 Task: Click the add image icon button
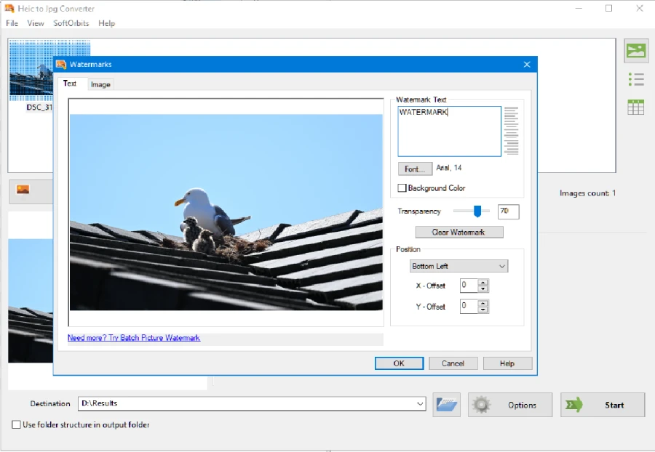23,190
